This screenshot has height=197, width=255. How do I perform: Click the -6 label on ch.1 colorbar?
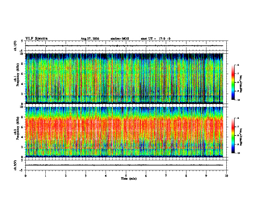click(x=238, y=65)
